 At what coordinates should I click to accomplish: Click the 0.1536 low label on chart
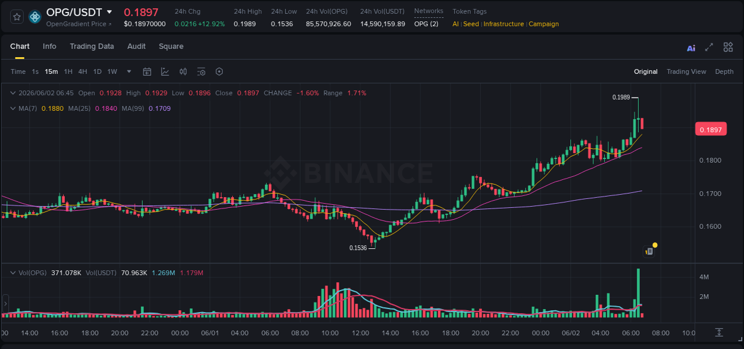tap(358, 248)
